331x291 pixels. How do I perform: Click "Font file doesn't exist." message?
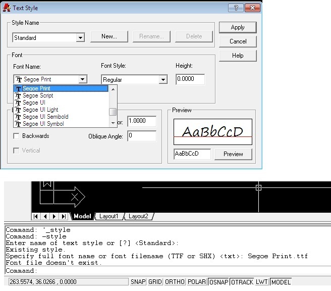(54, 263)
